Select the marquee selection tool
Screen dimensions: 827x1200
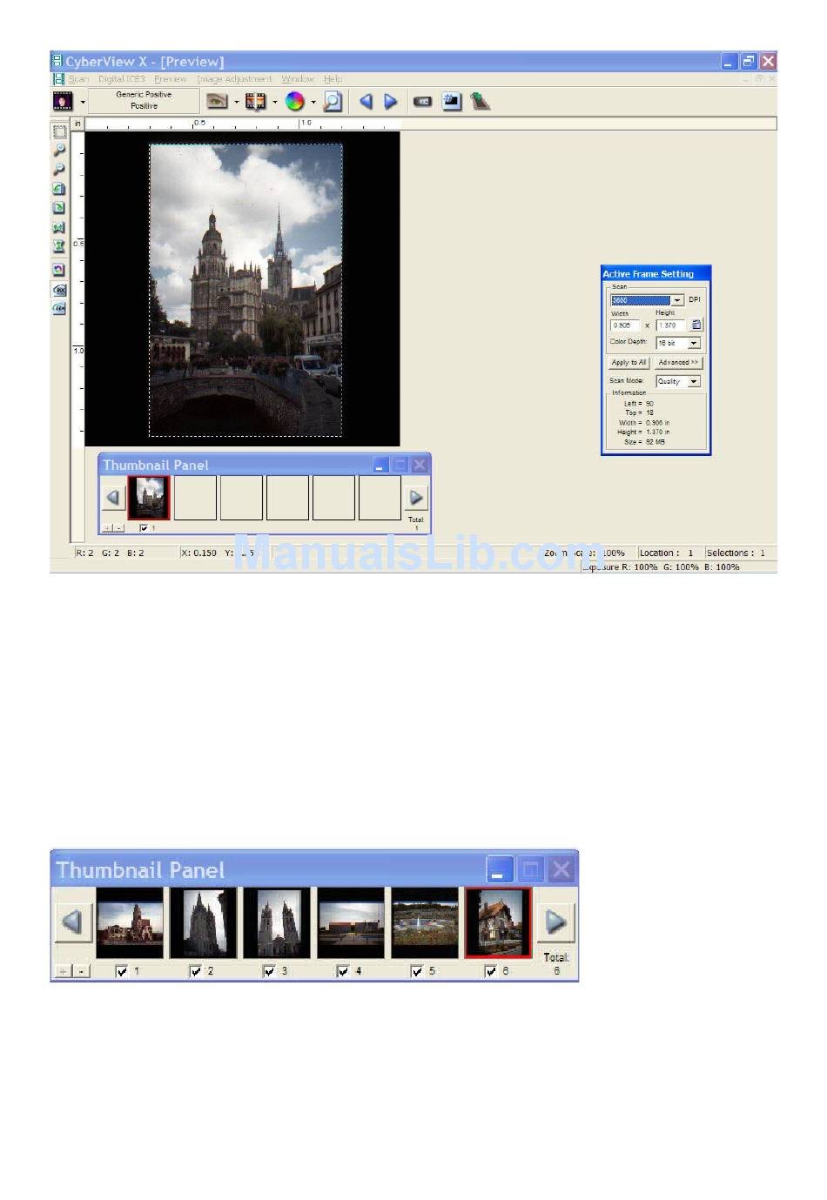(59, 131)
